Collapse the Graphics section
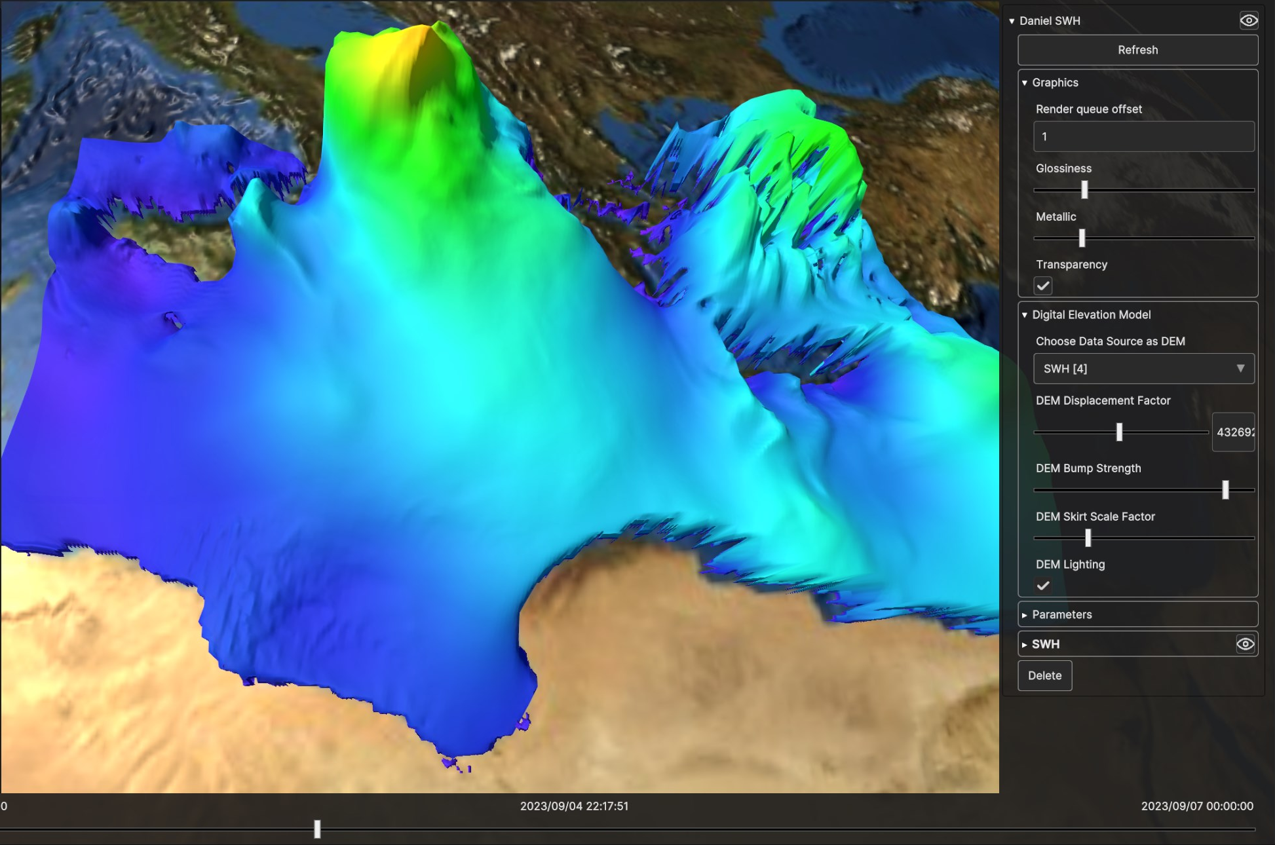Image resolution: width=1275 pixels, height=845 pixels. point(1025,83)
